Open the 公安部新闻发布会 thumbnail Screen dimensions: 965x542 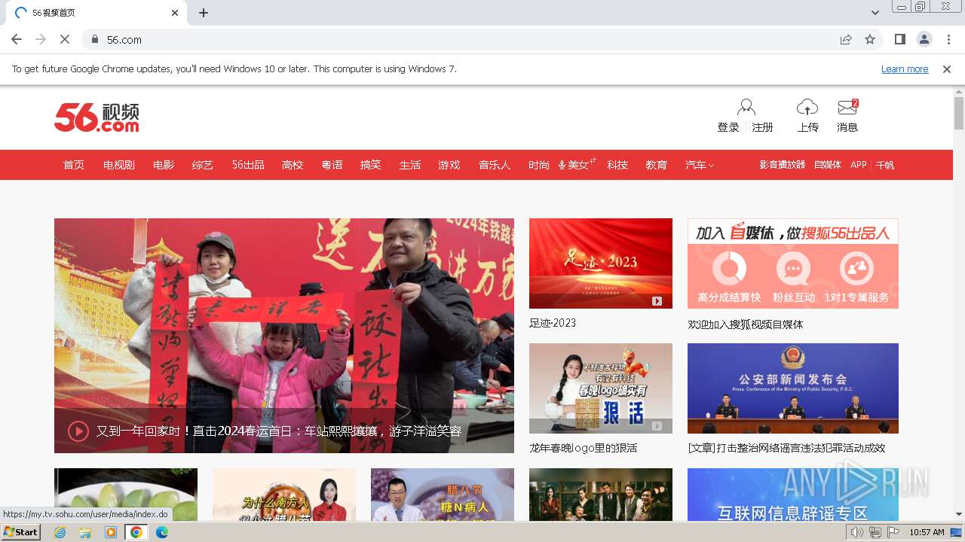click(793, 388)
